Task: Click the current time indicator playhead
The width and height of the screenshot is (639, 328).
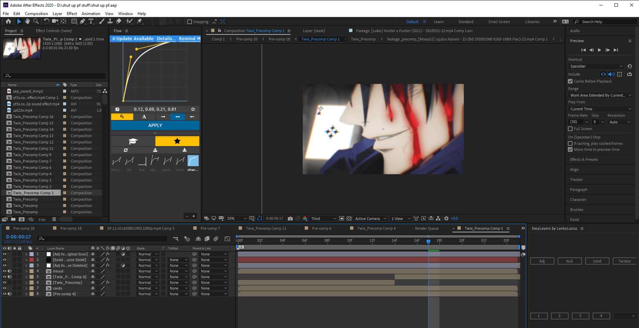Action: click(428, 241)
